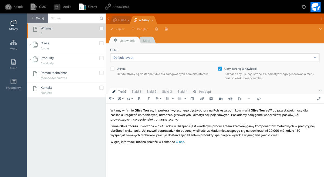Focus the Szukaj search field
Screen dimensions: 324x177
tap(74, 18)
